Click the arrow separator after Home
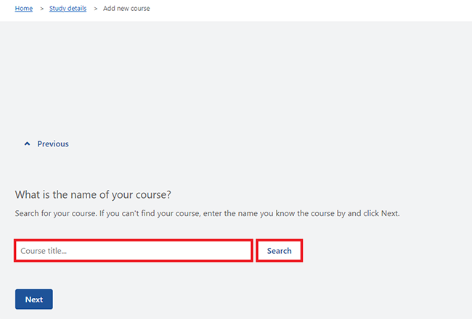The width and height of the screenshot is (472, 319). pos(42,9)
